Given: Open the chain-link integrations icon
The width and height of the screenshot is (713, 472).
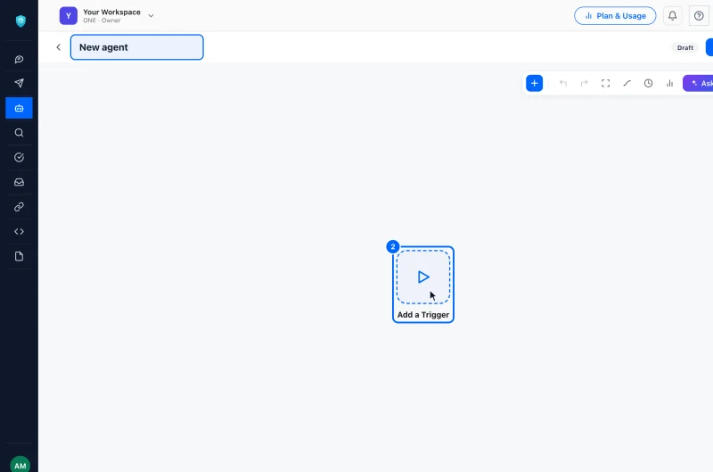Looking at the screenshot, I should coord(19,207).
